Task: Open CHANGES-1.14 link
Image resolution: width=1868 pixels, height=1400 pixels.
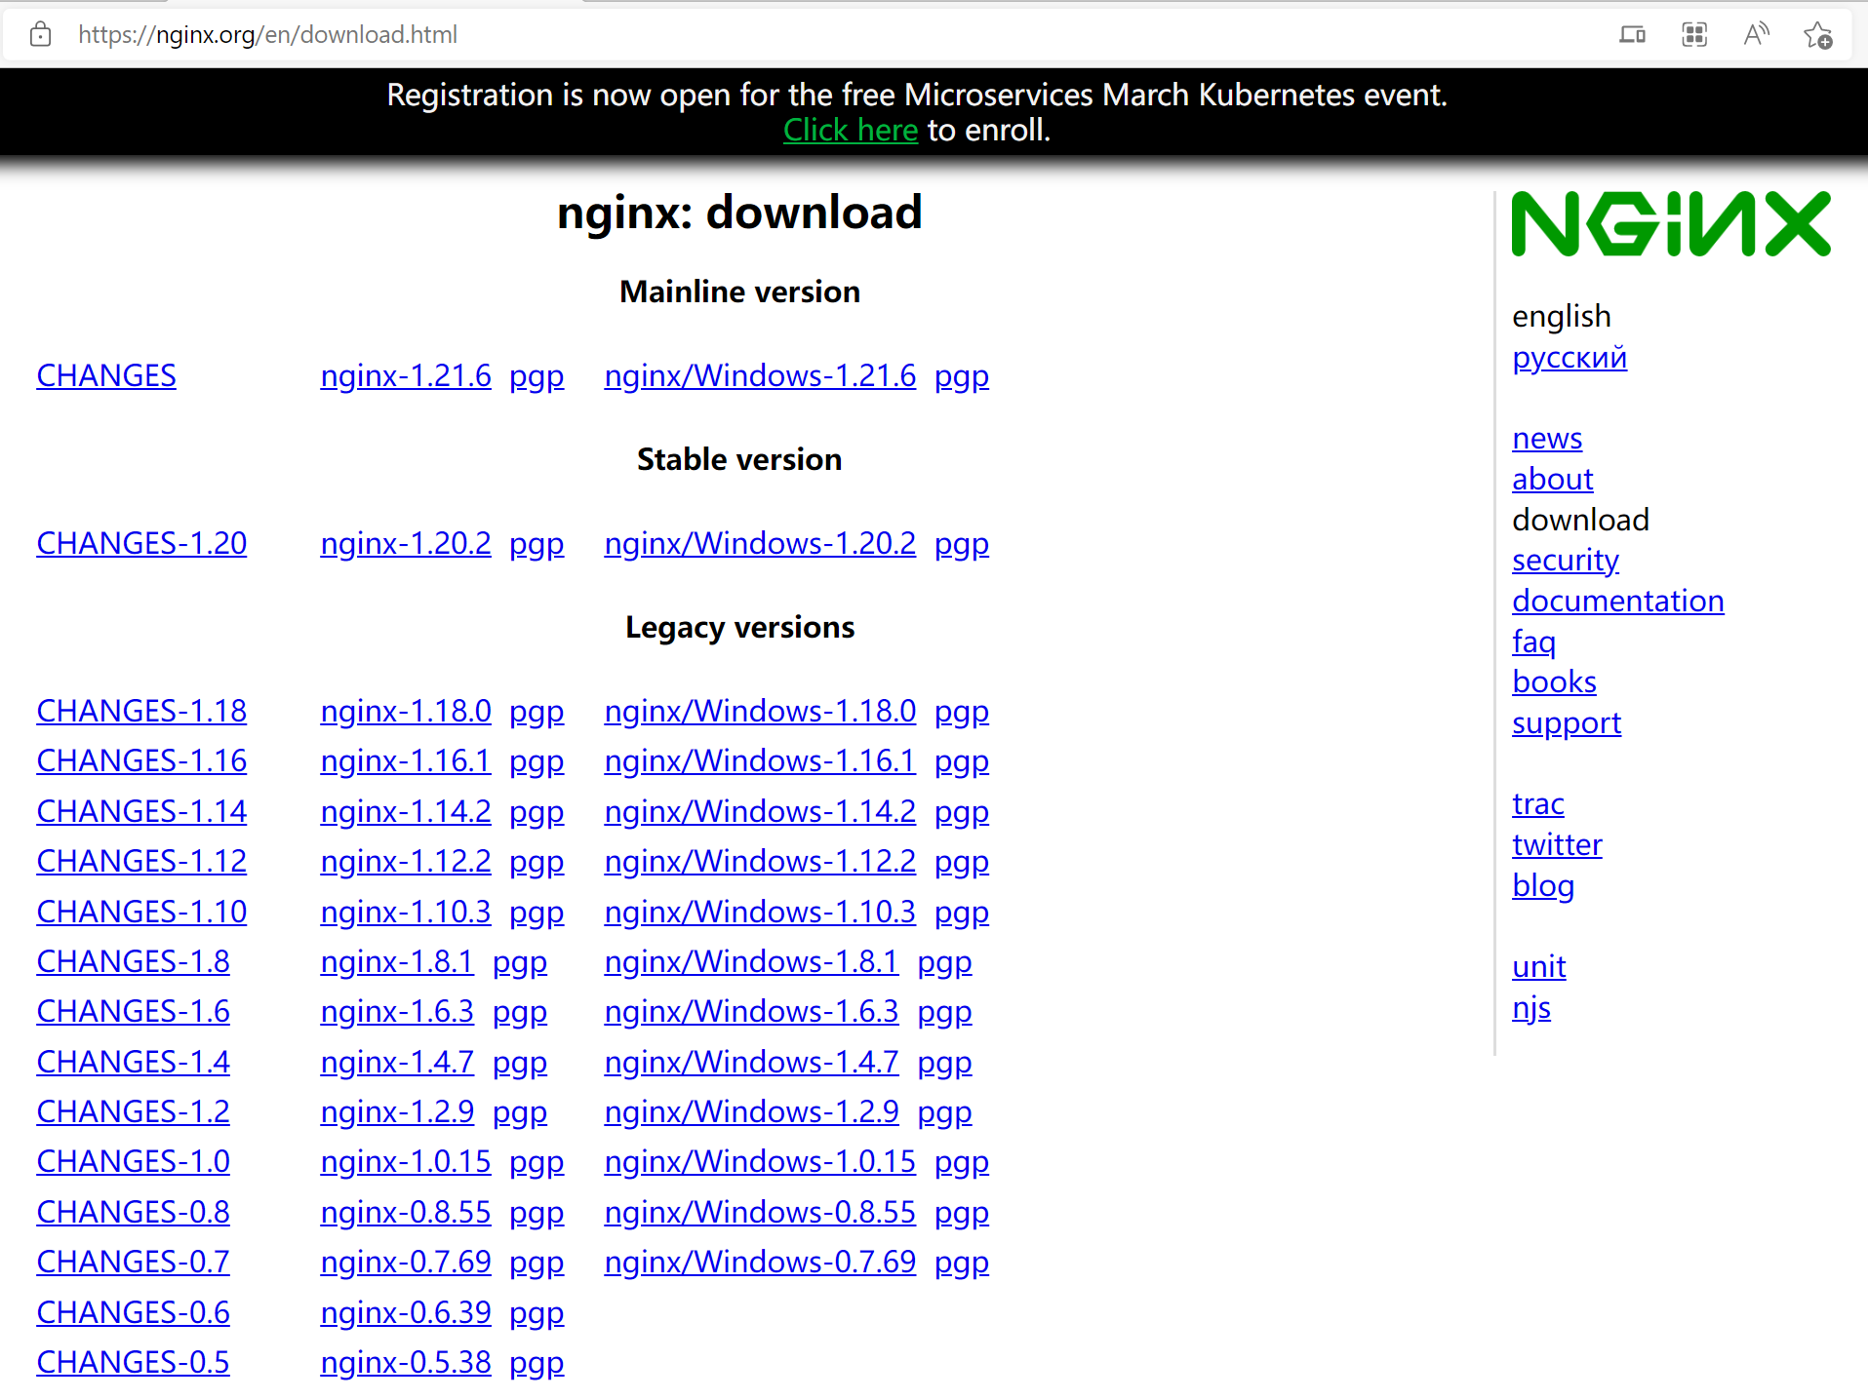Action: [x=141, y=811]
